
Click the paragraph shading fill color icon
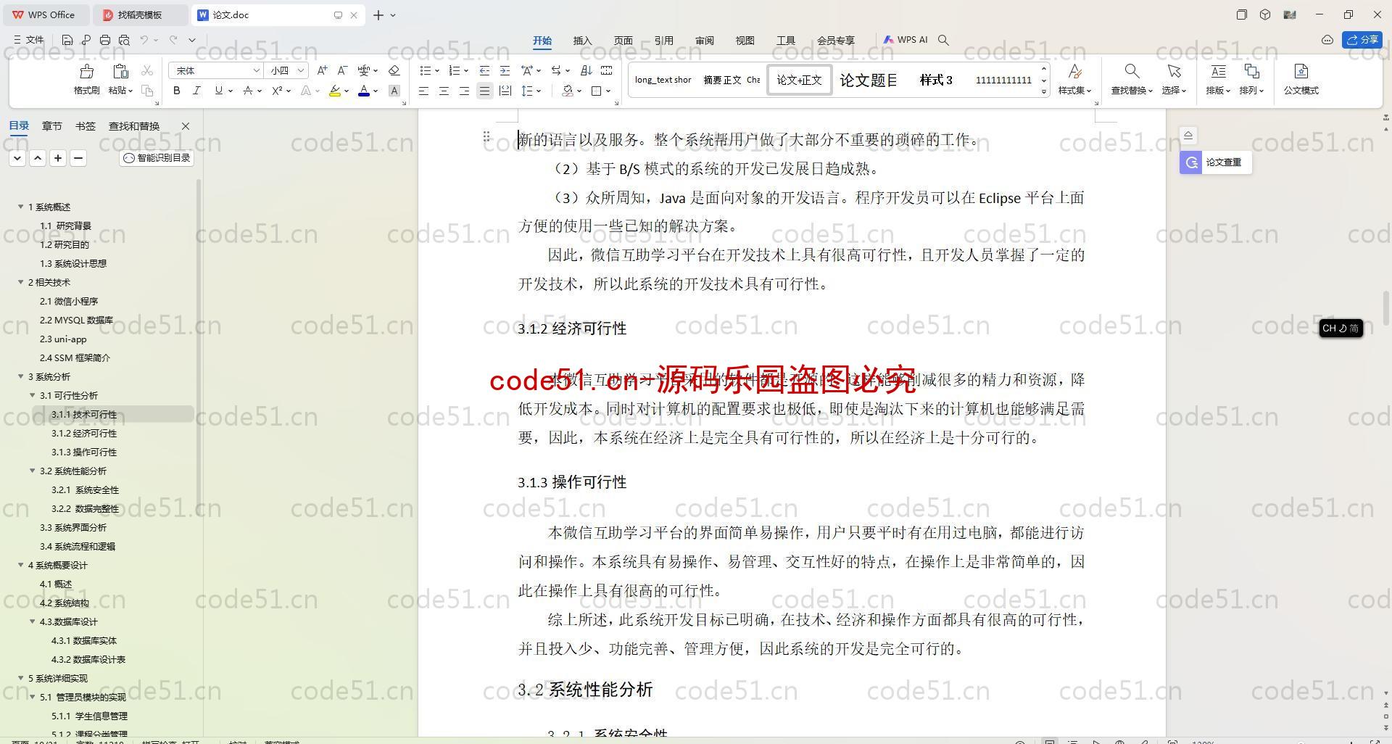(568, 91)
